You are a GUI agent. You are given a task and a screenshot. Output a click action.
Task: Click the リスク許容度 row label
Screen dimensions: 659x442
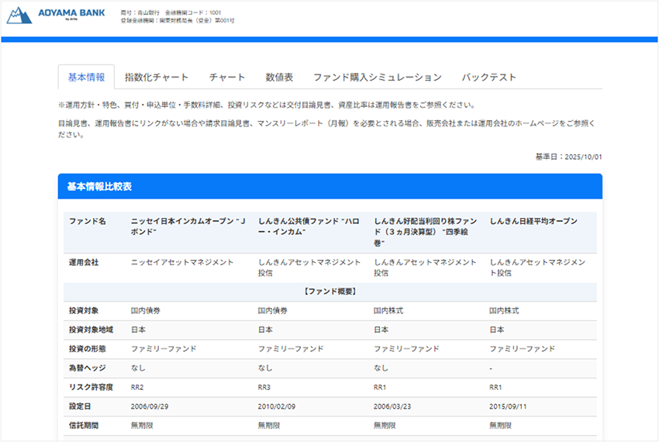(x=89, y=387)
